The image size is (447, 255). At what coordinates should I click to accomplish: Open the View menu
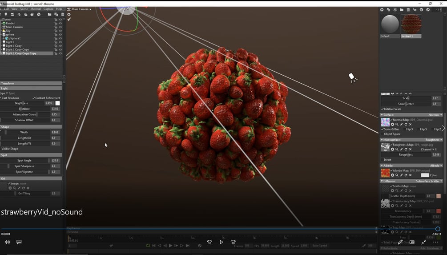14,9
